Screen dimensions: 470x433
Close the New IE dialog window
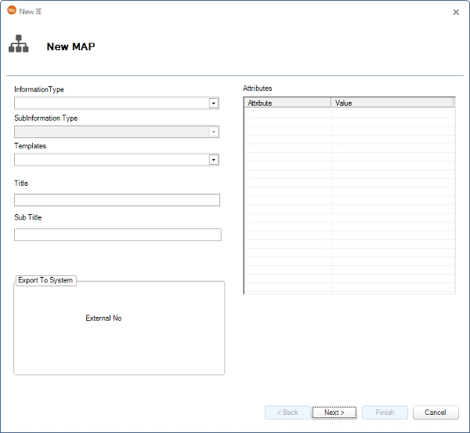[x=456, y=12]
